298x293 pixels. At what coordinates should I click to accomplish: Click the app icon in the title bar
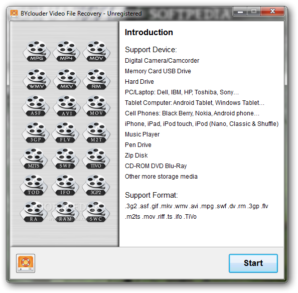pos(14,14)
